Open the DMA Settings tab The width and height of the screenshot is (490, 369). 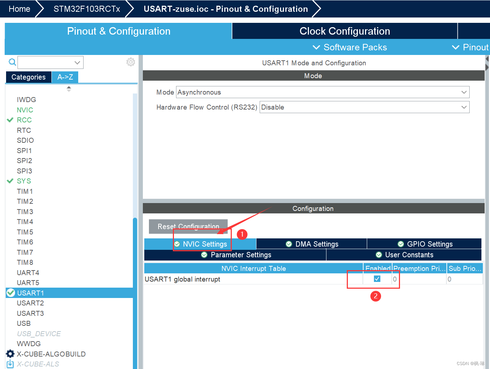tap(312, 244)
